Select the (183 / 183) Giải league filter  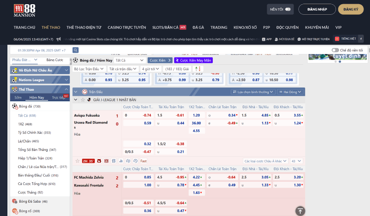(177, 69)
